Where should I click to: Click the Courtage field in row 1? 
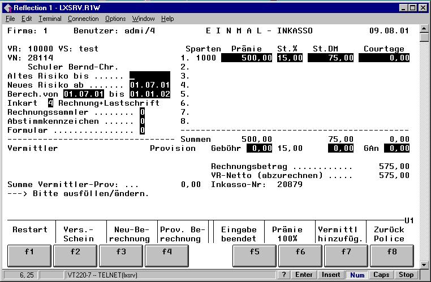[384, 58]
